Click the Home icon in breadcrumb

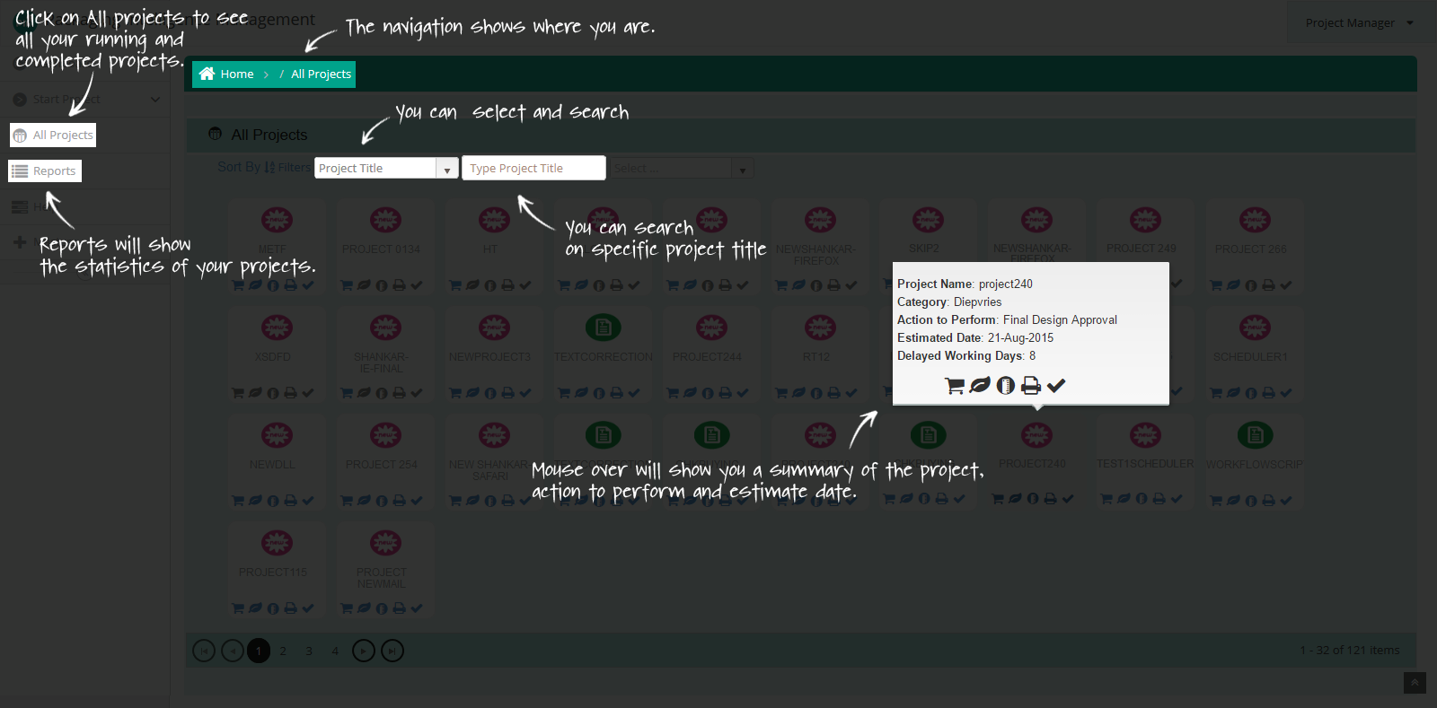207,74
